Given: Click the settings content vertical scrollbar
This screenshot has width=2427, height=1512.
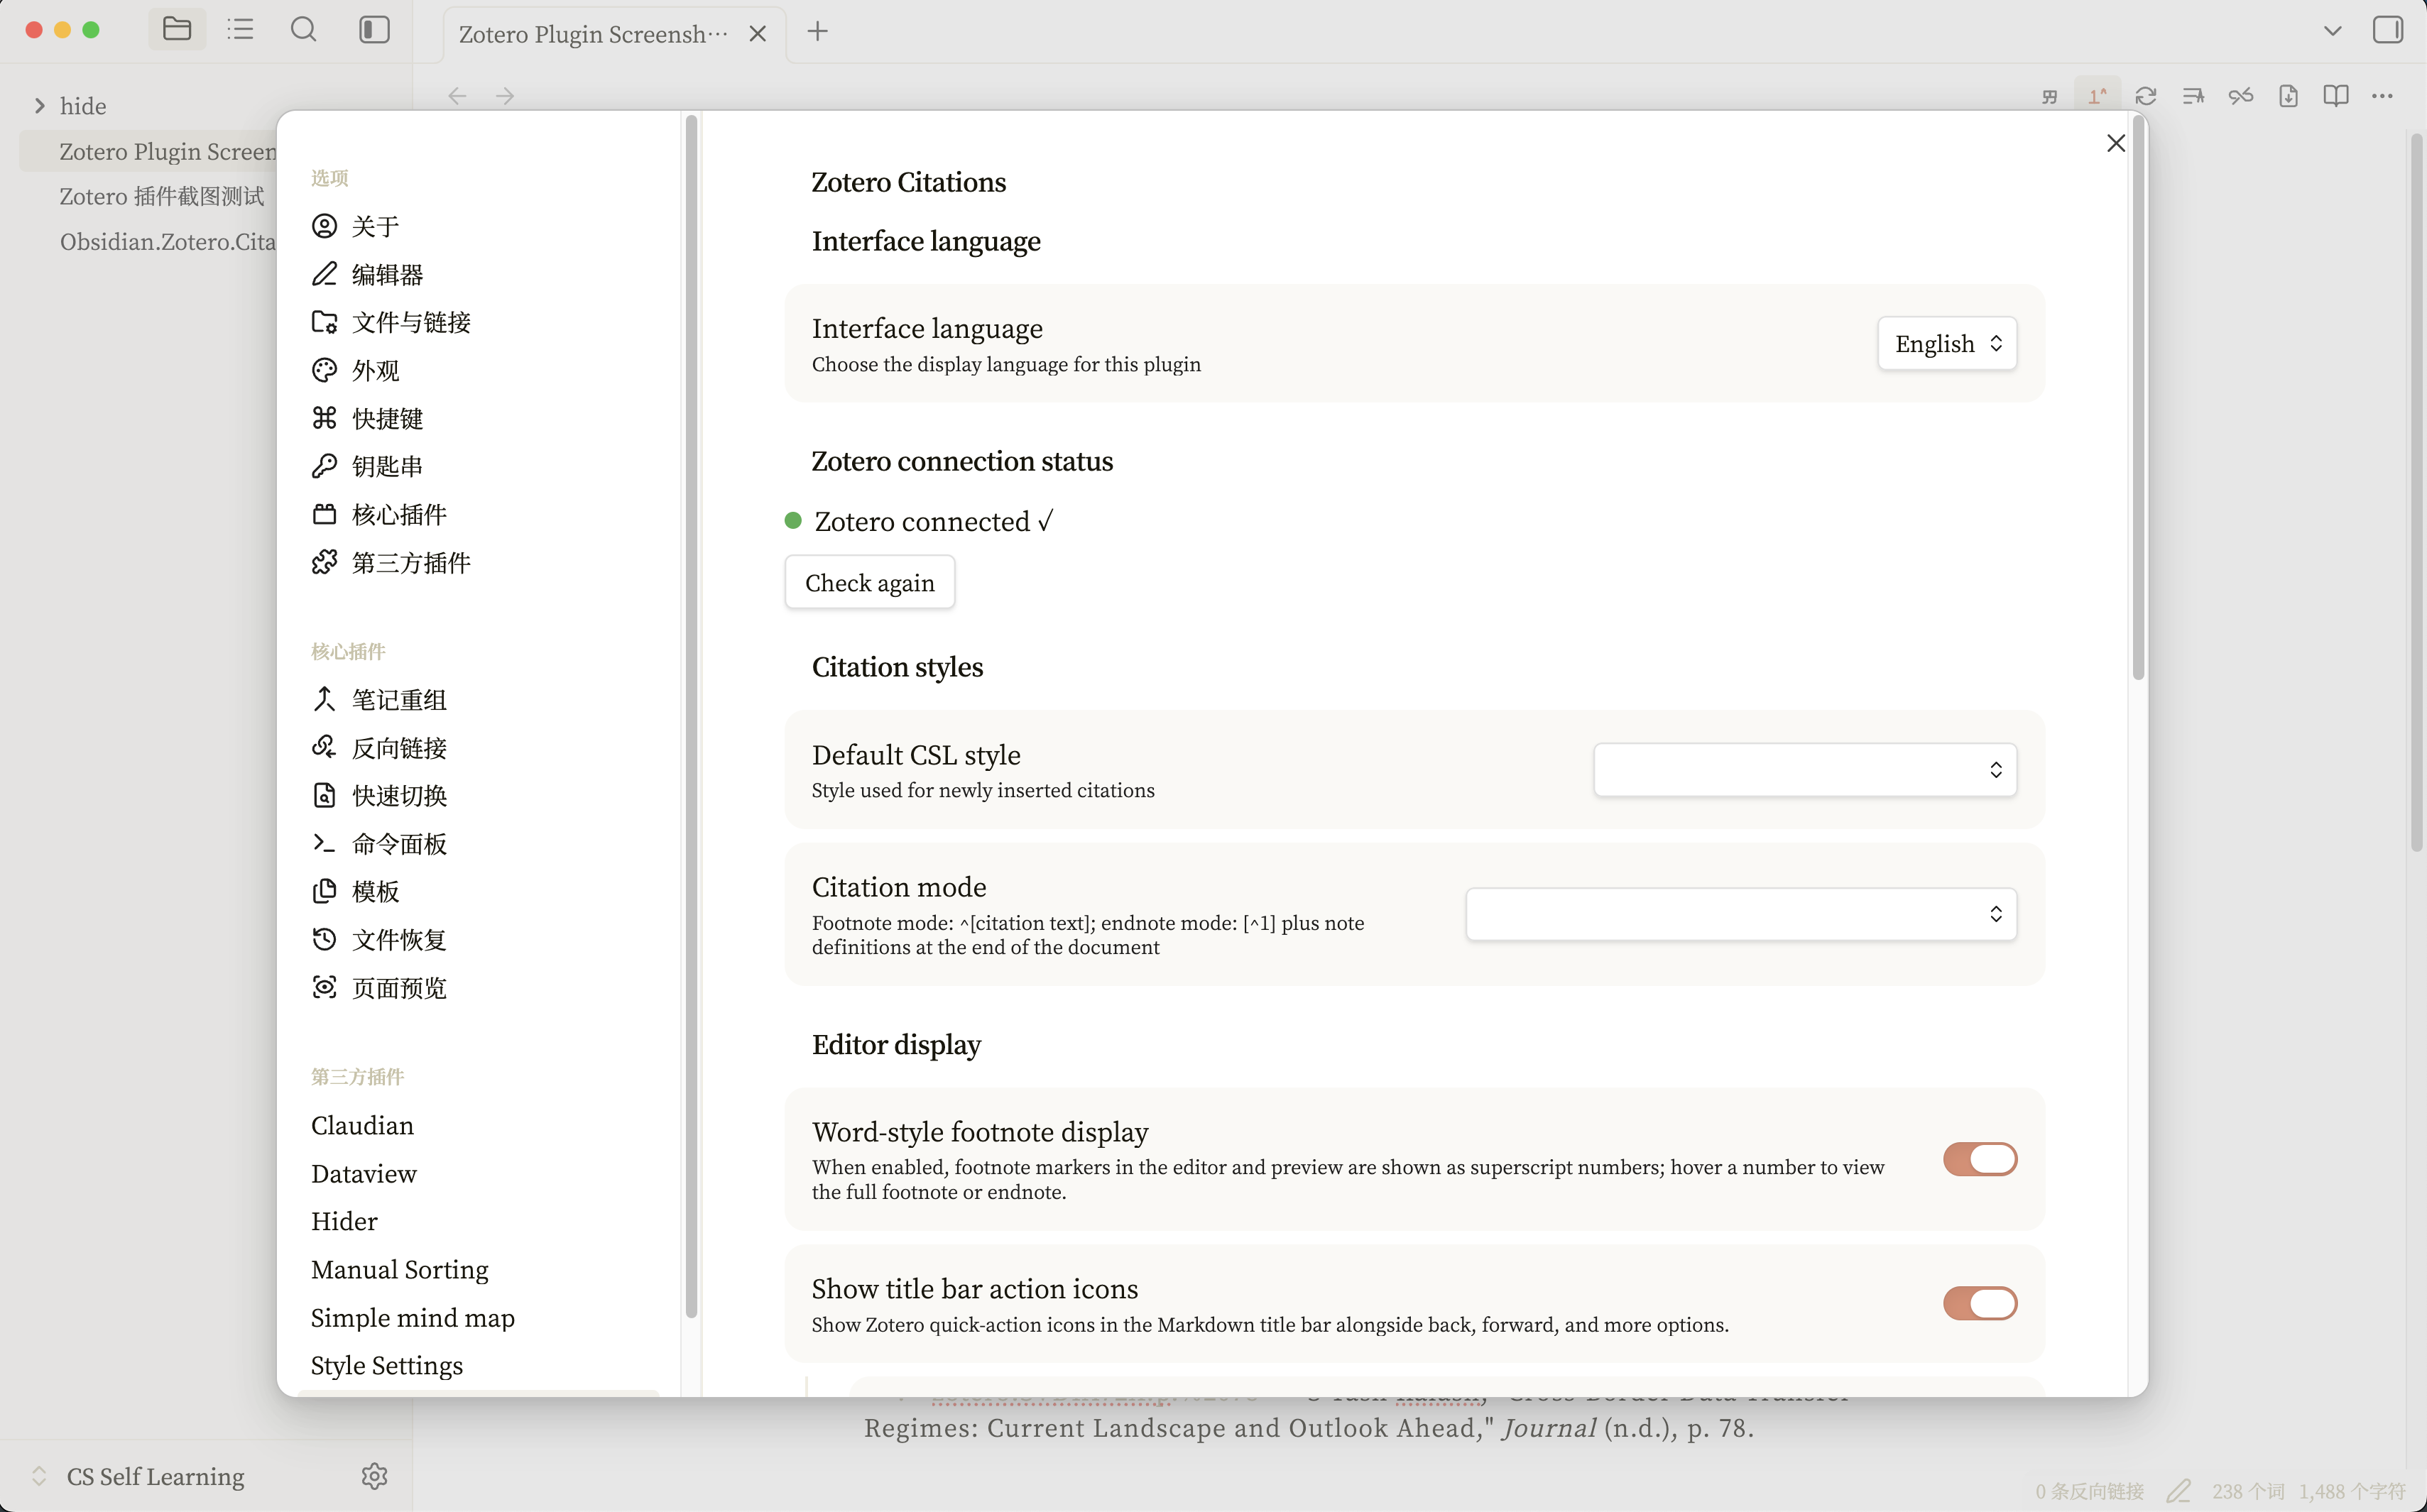Looking at the screenshot, I should (x=2138, y=398).
